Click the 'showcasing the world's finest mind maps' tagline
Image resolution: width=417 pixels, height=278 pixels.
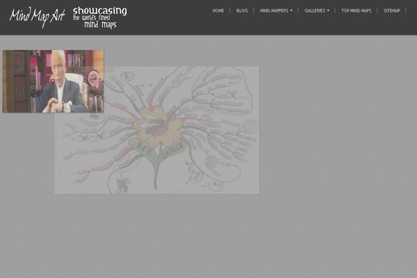[99, 17]
